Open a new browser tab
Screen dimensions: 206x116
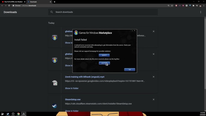[55, 2]
